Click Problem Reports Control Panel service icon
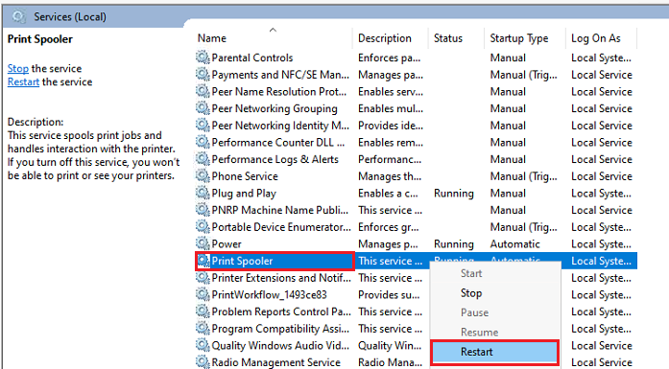 203,311
